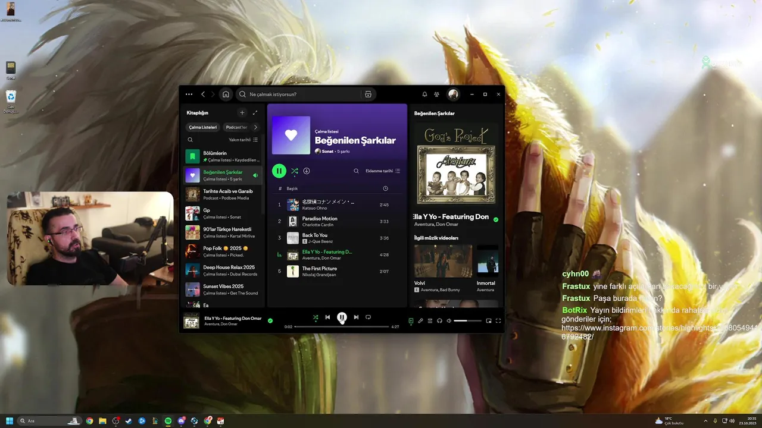Open the Gp playlist
The width and height of the screenshot is (762, 428).
(223, 213)
